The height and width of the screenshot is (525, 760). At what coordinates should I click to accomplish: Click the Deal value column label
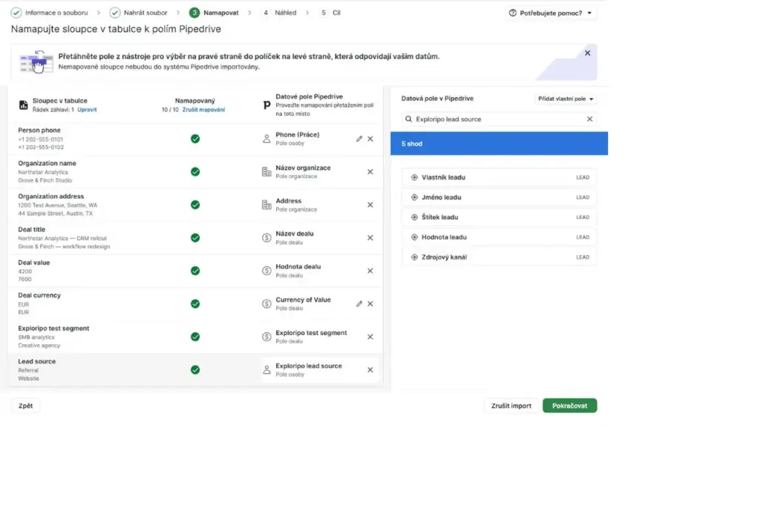(x=34, y=262)
